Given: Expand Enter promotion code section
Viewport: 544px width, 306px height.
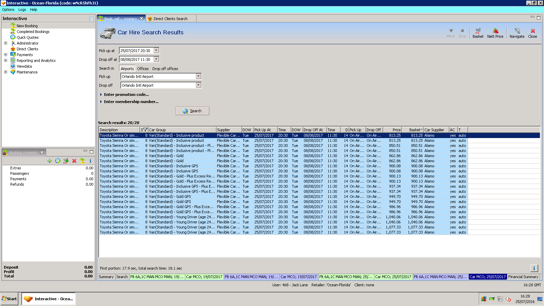Looking at the screenshot, I should tap(126, 95).
